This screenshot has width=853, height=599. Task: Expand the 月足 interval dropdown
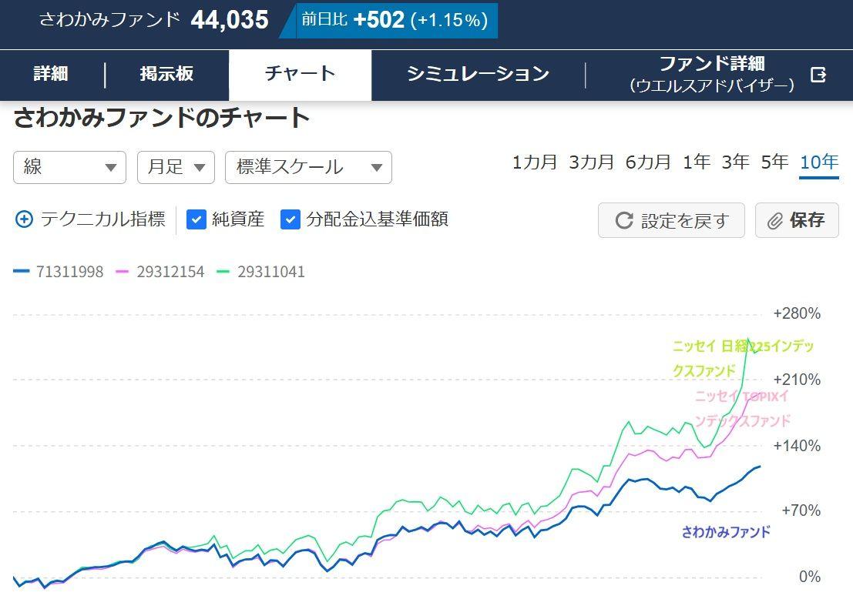click(x=176, y=167)
